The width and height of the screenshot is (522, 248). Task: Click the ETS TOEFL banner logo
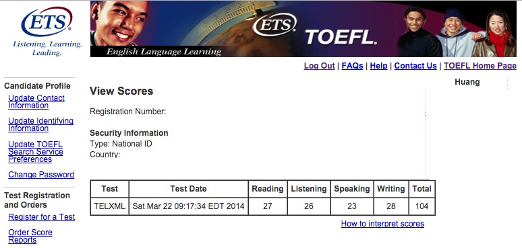tap(314, 30)
